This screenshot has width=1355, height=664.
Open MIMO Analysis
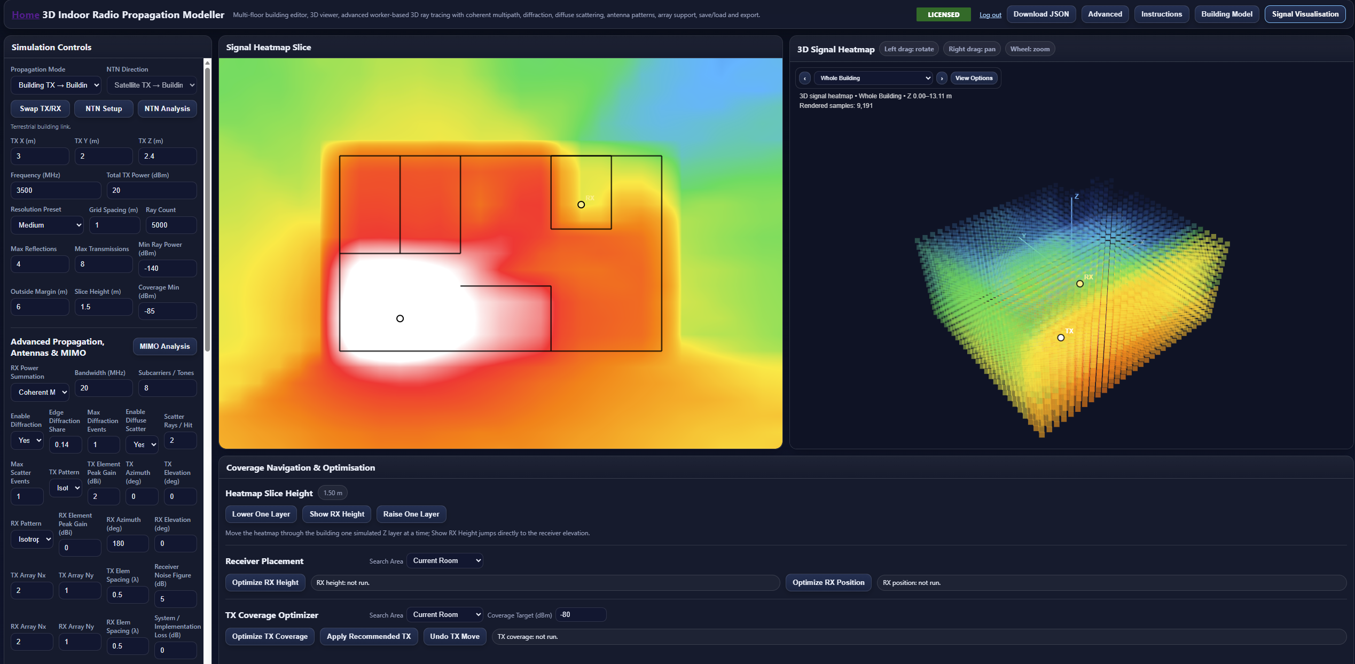(x=165, y=346)
